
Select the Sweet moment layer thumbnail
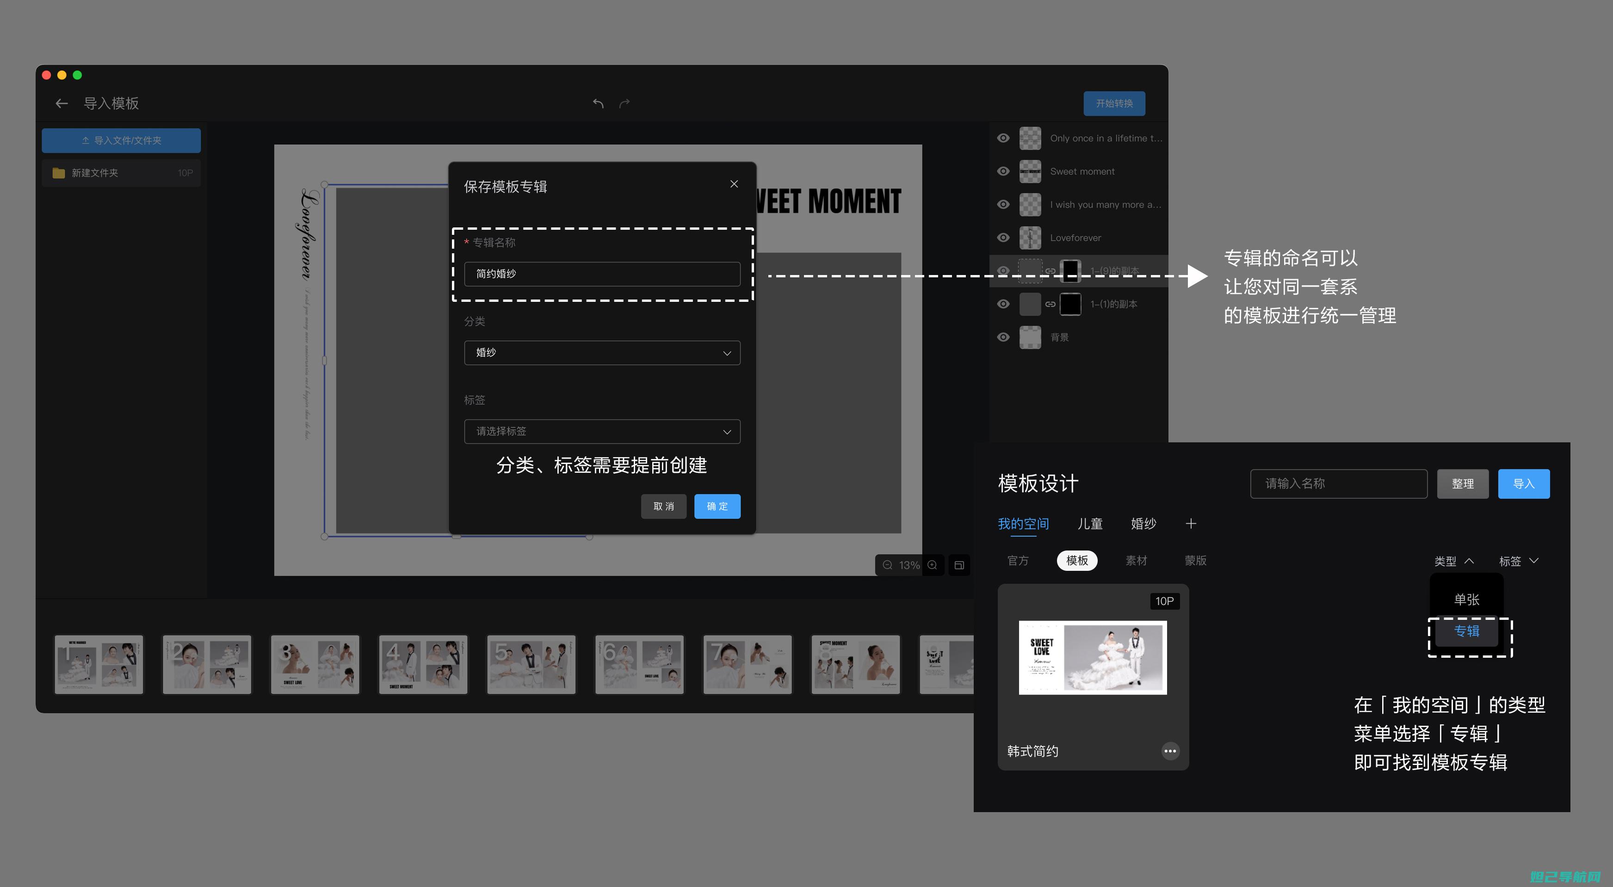(1030, 171)
